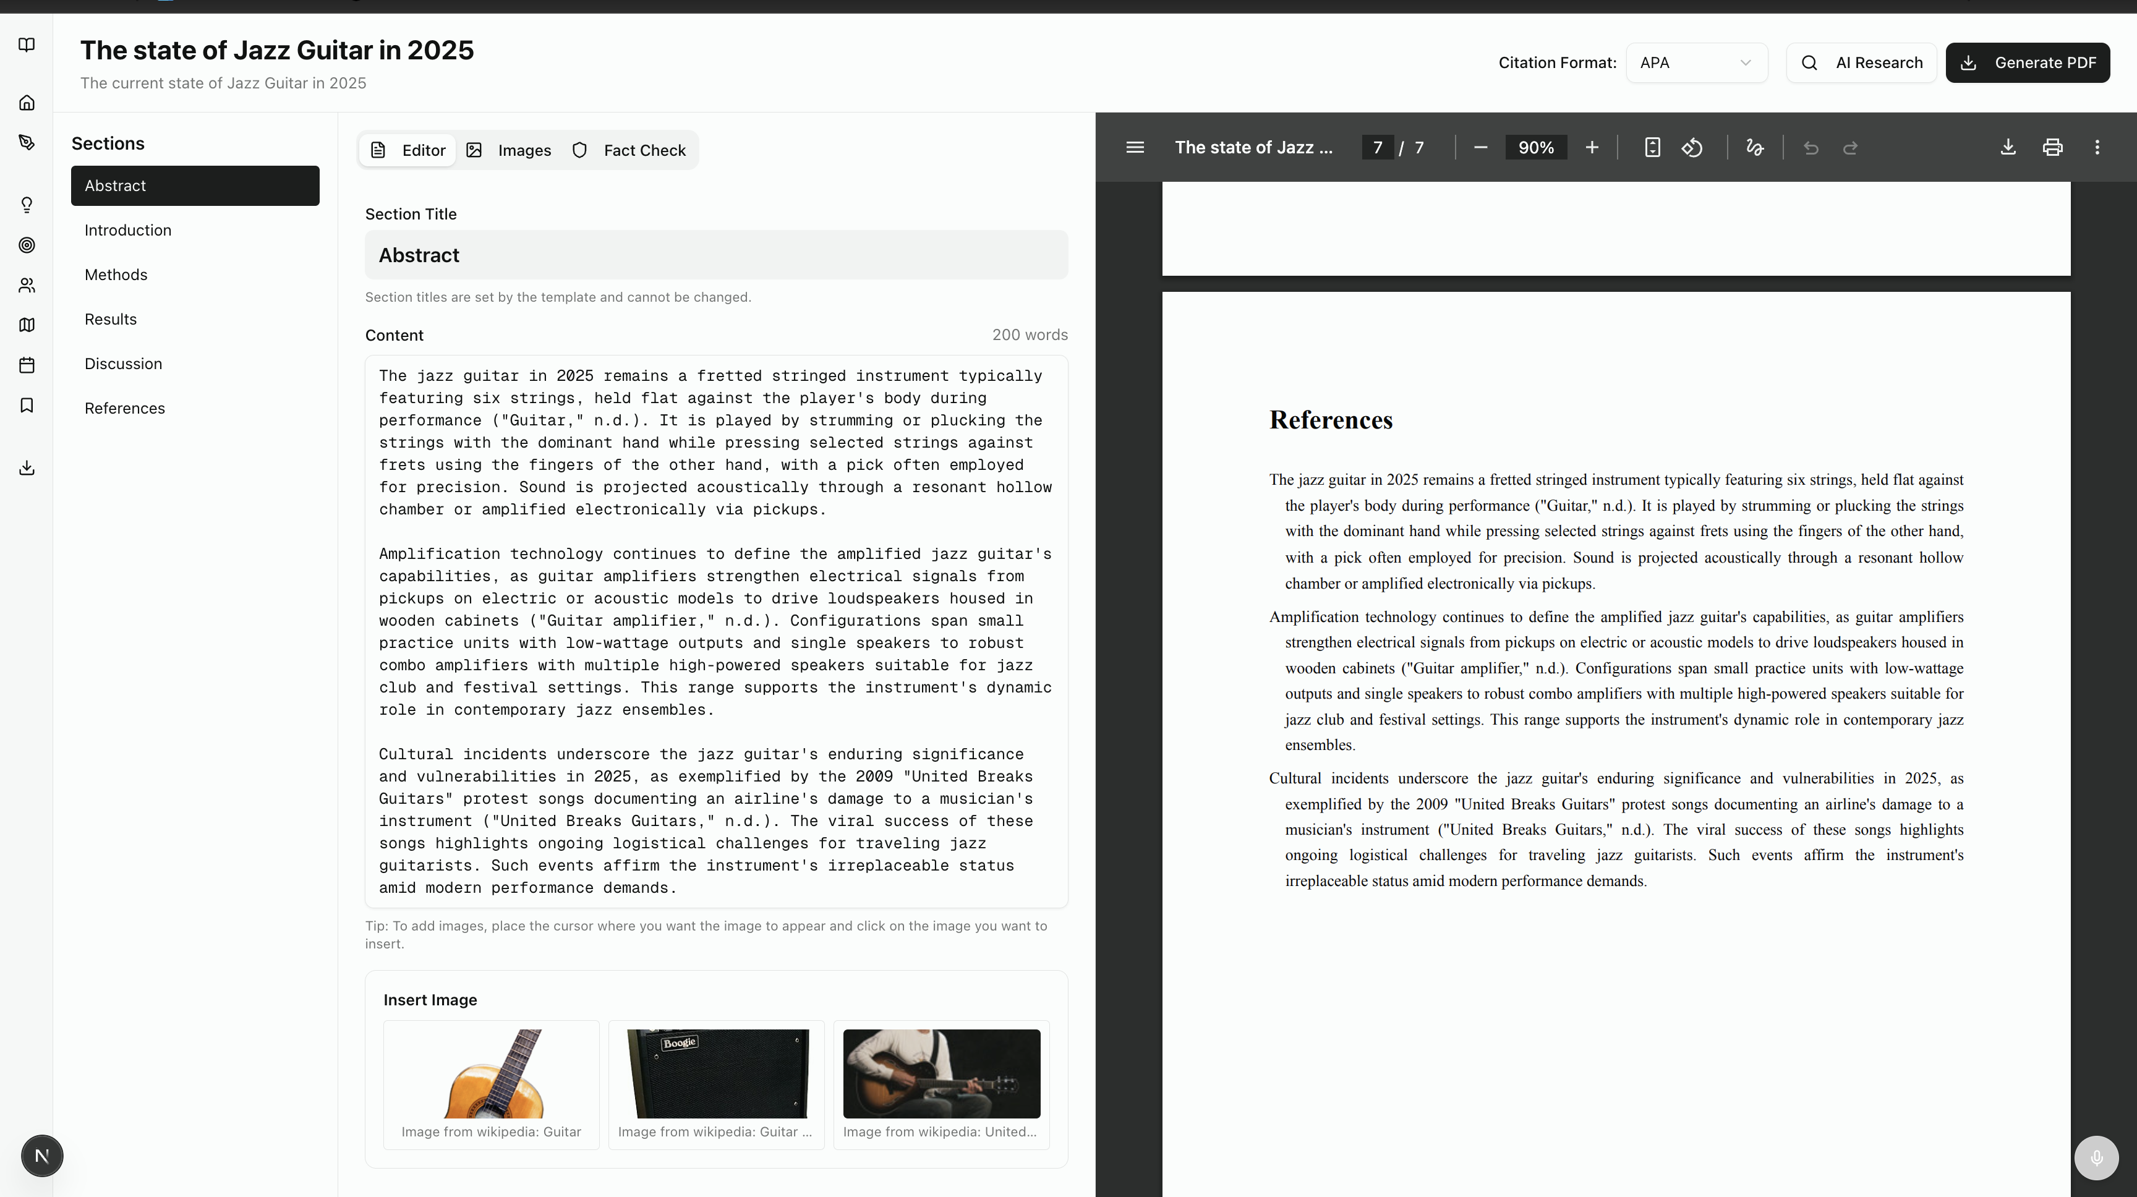Screen dimensions: 2137x1197
Task: Click the AI Research button
Action: tap(1862, 63)
